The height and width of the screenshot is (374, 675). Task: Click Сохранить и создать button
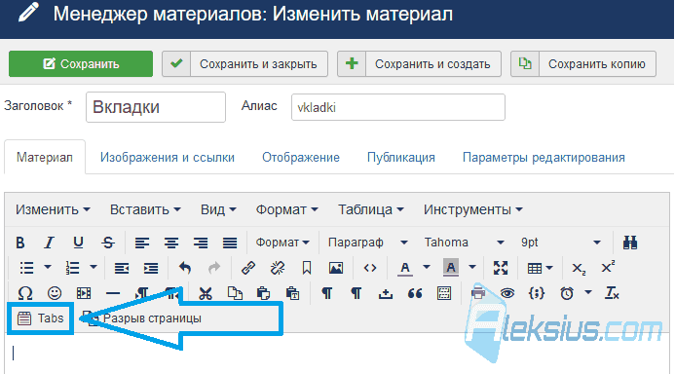[x=419, y=64]
